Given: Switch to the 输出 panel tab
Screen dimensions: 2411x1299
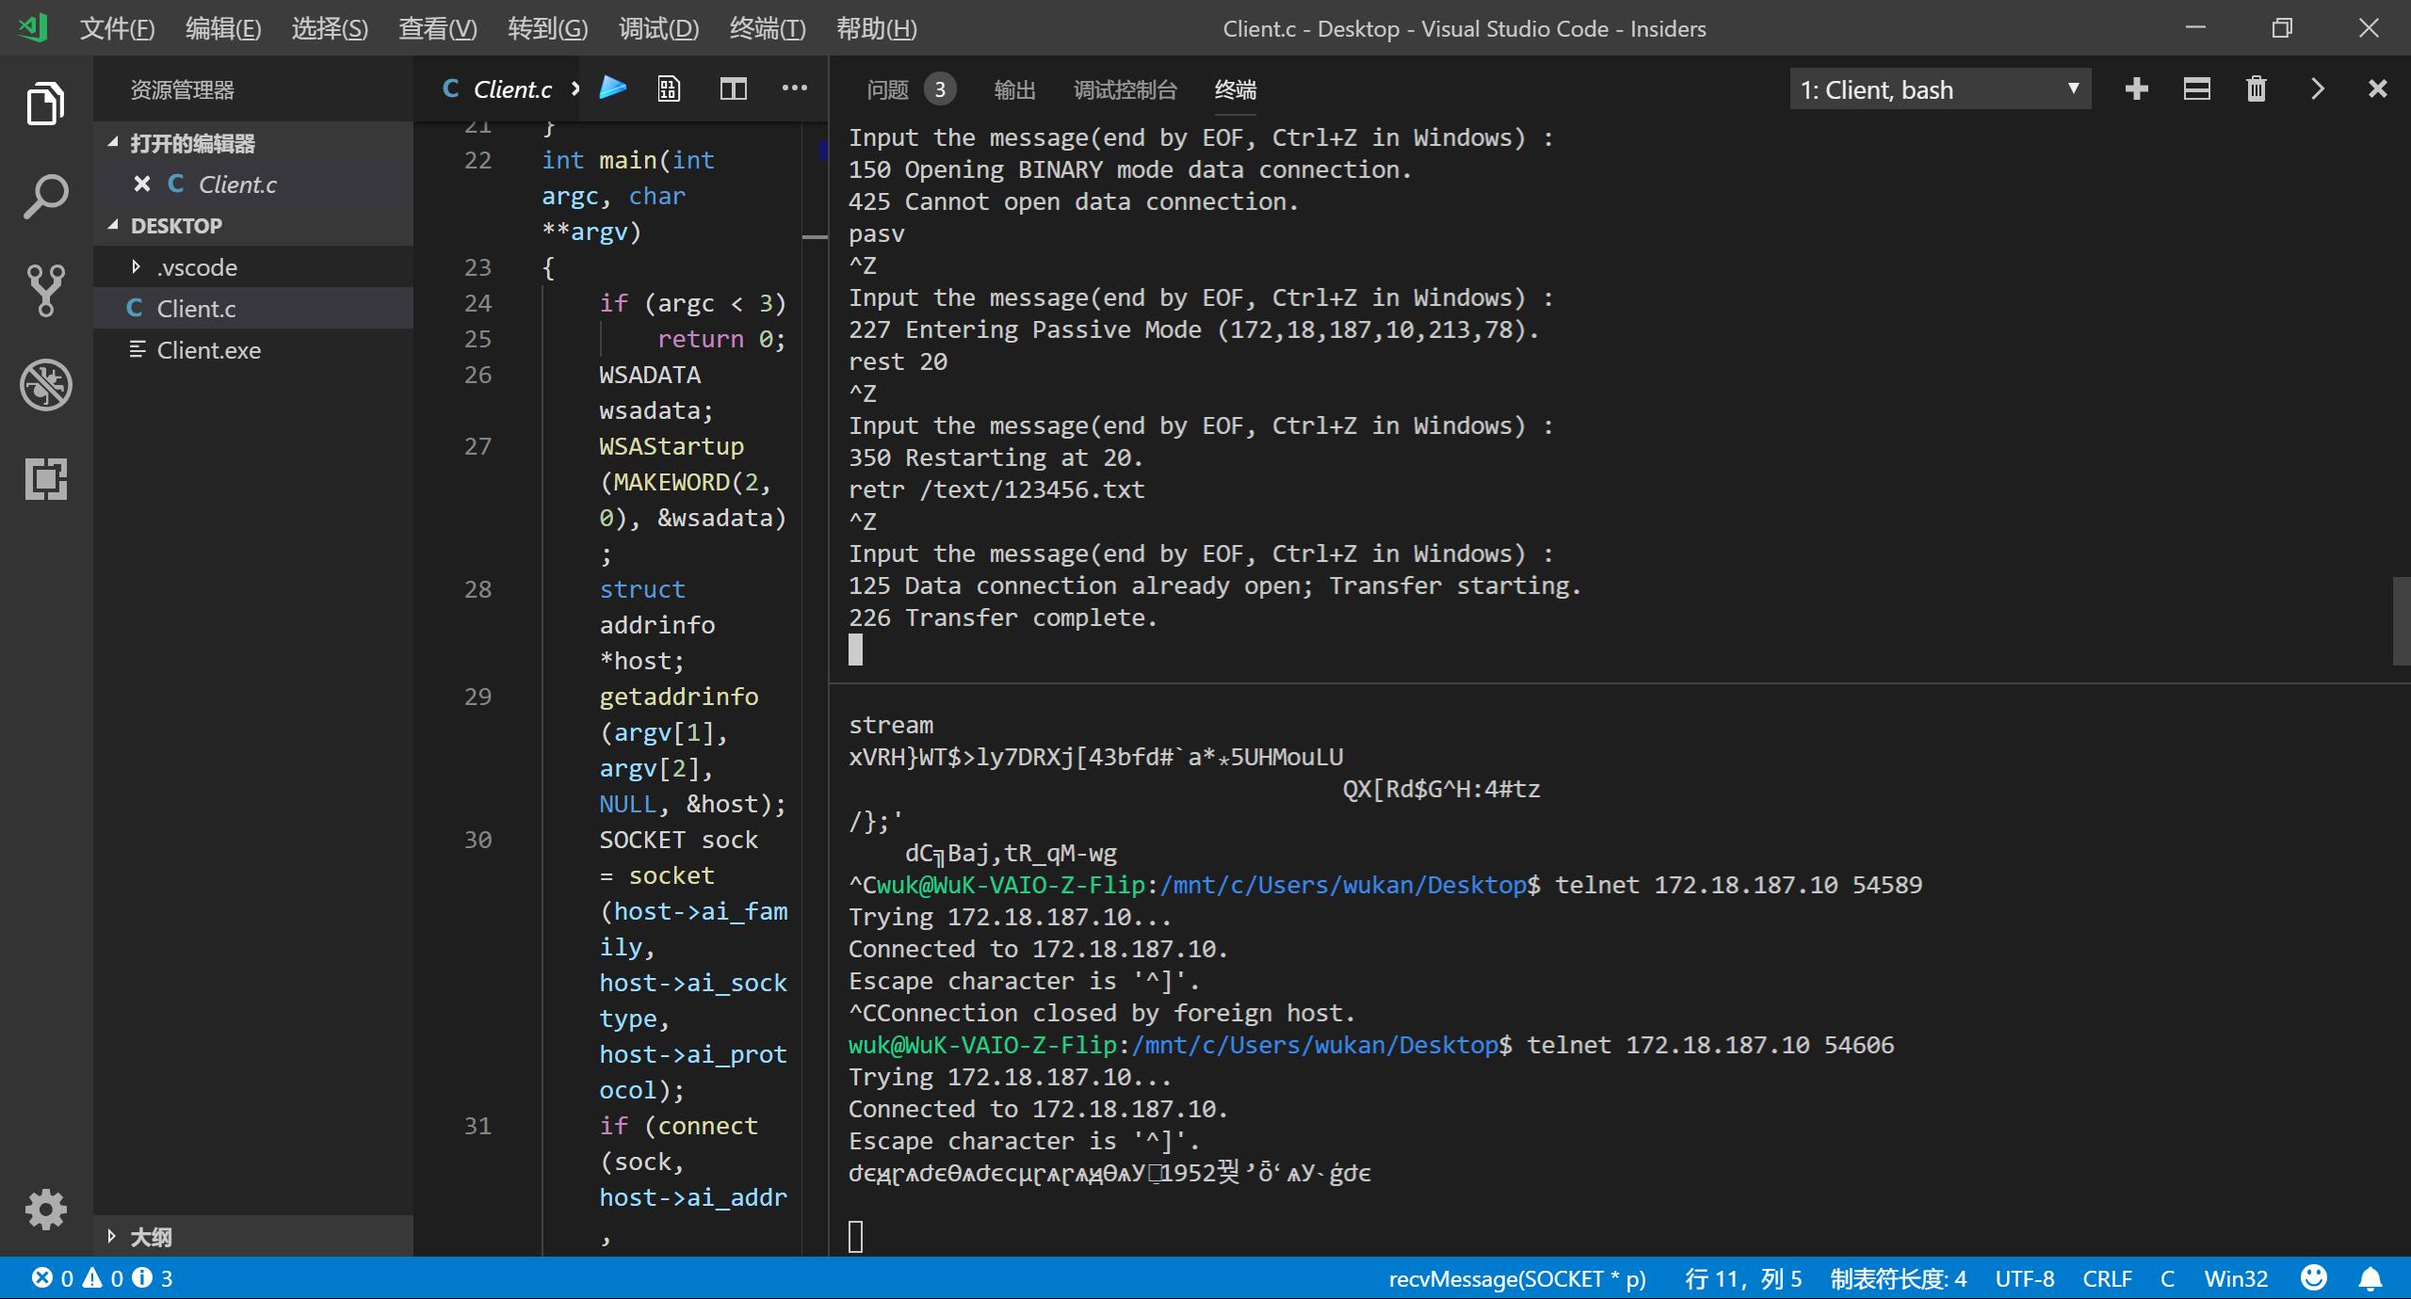Looking at the screenshot, I should 1014,89.
